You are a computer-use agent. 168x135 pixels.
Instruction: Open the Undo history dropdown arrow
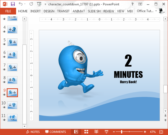(25, 4)
